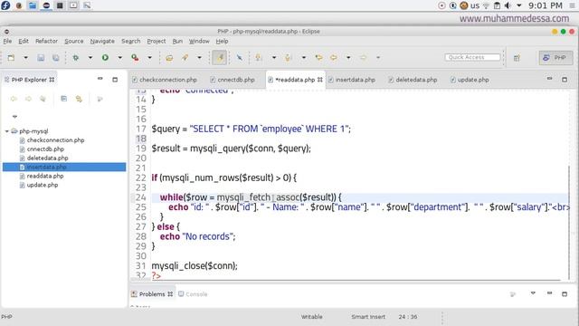Click the Open Perspective icon

[x=517, y=58]
